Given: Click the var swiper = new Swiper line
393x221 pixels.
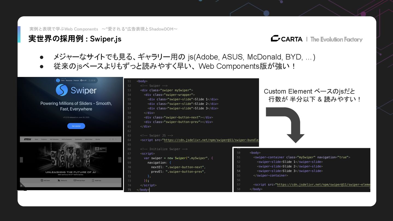Looking at the screenshot, I should pos(178,158).
